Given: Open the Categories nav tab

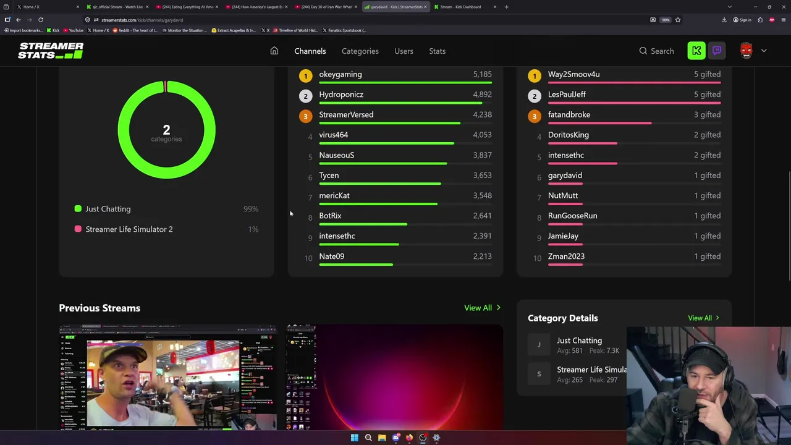Looking at the screenshot, I should pyautogui.click(x=360, y=51).
